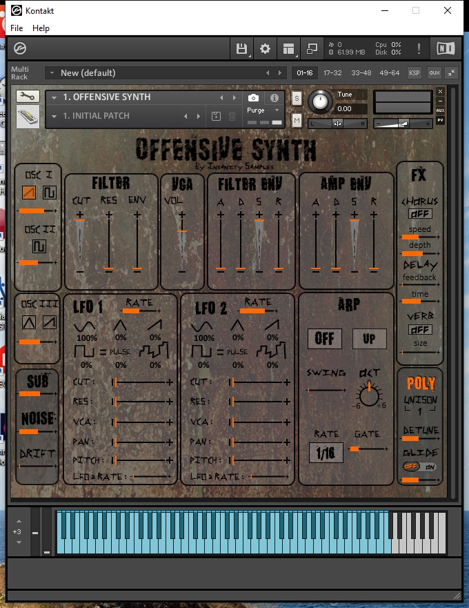
Task: Click the VCA VOL slider
Action: coord(182,243)
